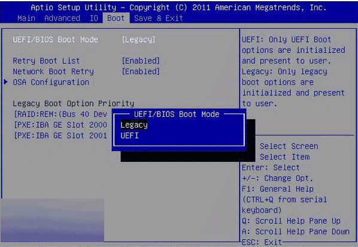This screenshot has height=247, width=358.
Task: Expand the OSA Configuration submenu arrow
Action: (6, 82)
